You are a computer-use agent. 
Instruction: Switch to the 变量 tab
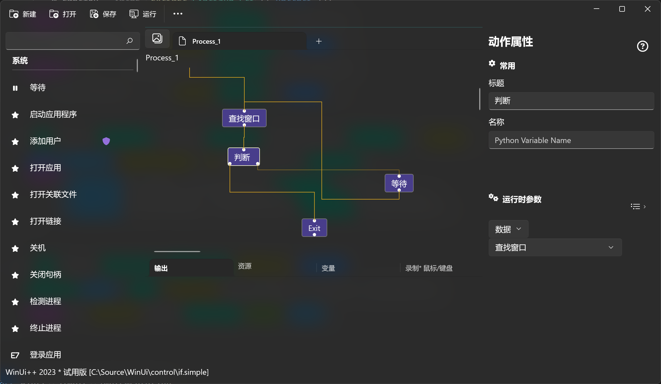tap(328, 268)
